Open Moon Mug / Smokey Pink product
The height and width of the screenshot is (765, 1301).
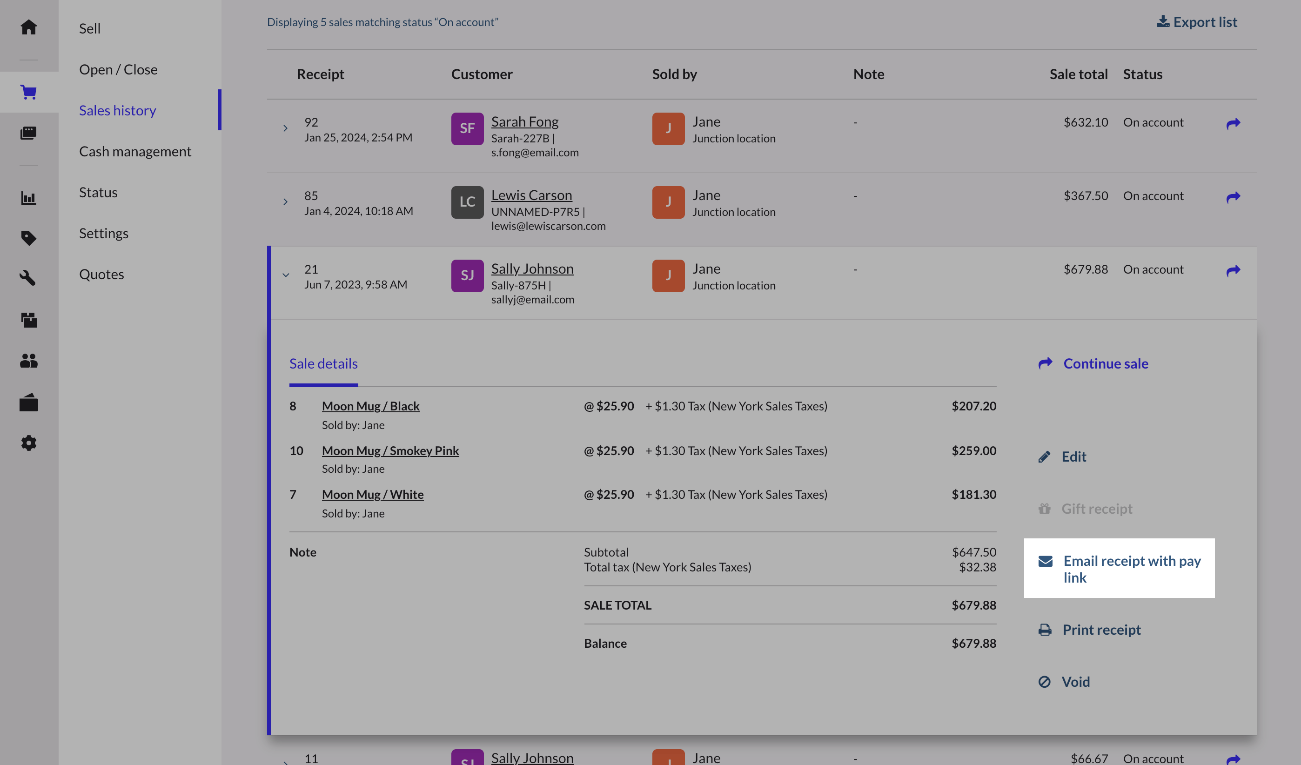390,450
